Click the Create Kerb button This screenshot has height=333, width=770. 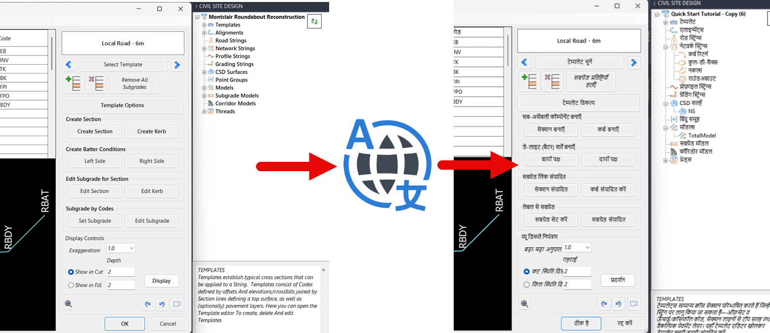pyautogui.click(x=152, y=131)
